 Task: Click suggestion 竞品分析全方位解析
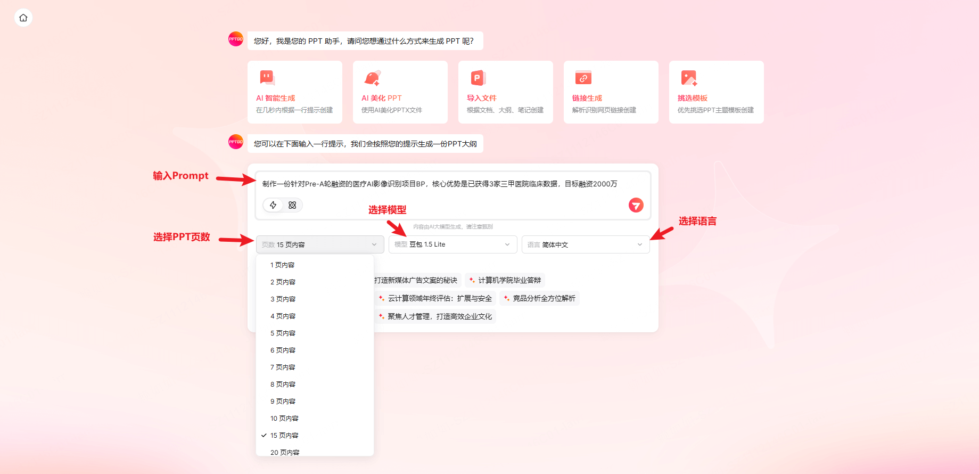click(539, 298)
